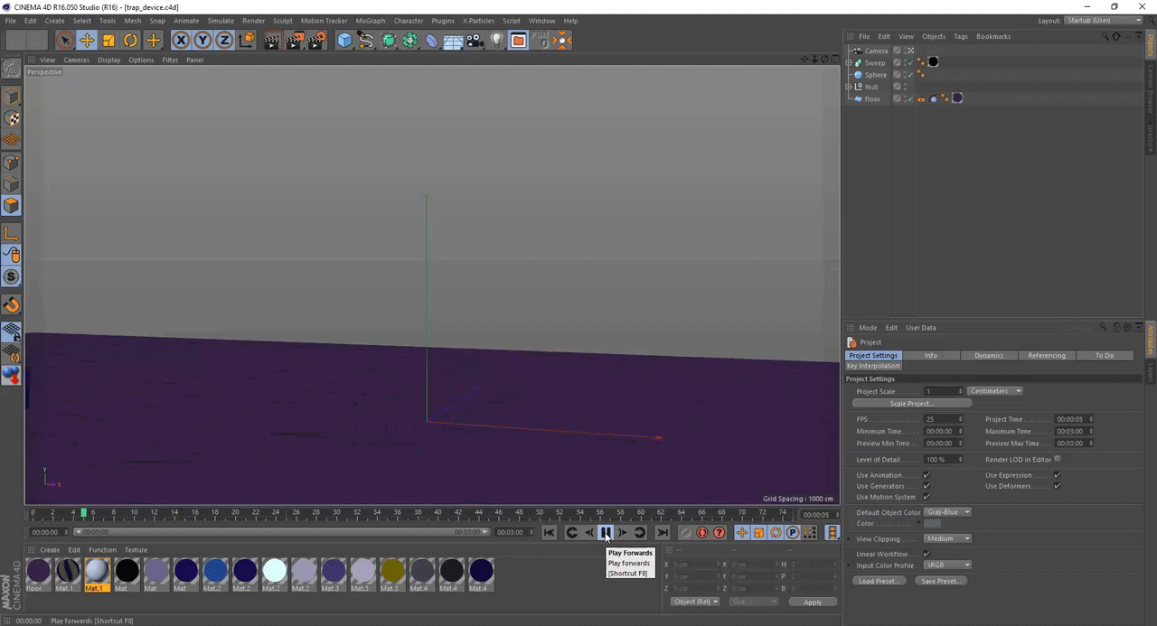This screenshot has height=626, width=1157.
Task: Open Object (Rel) coordinate dropdown
Action: (x=695, y=602)
